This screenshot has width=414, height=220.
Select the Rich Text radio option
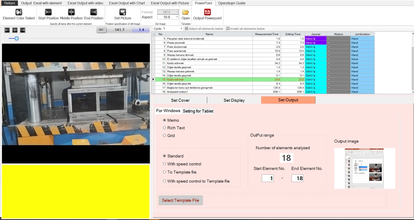pos(164,128)
